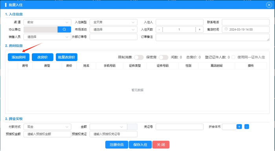Click the 预授权凭证 input field
Screen dimensions: 275x151
[x=114, y=134]
